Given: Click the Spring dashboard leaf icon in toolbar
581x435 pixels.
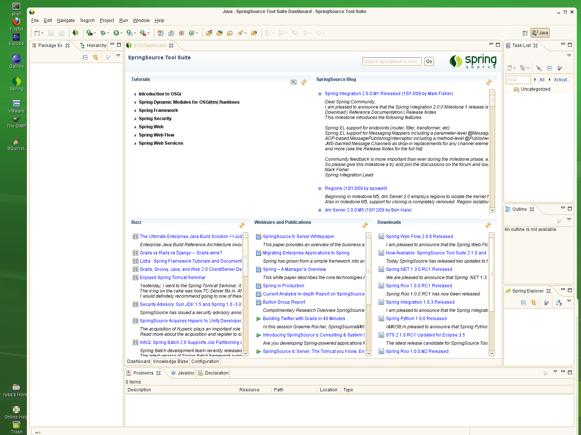Looking at the screenshot, I should [76, 33].
